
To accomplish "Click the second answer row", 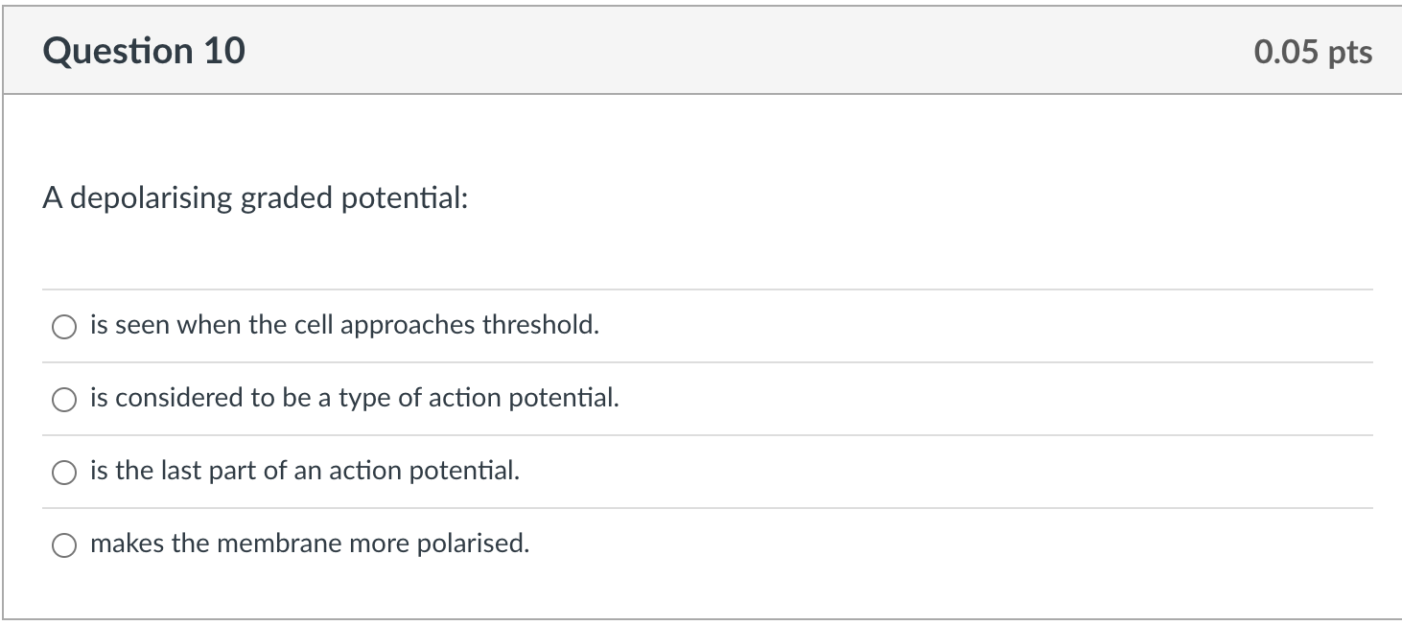I will tap(701, 398).
